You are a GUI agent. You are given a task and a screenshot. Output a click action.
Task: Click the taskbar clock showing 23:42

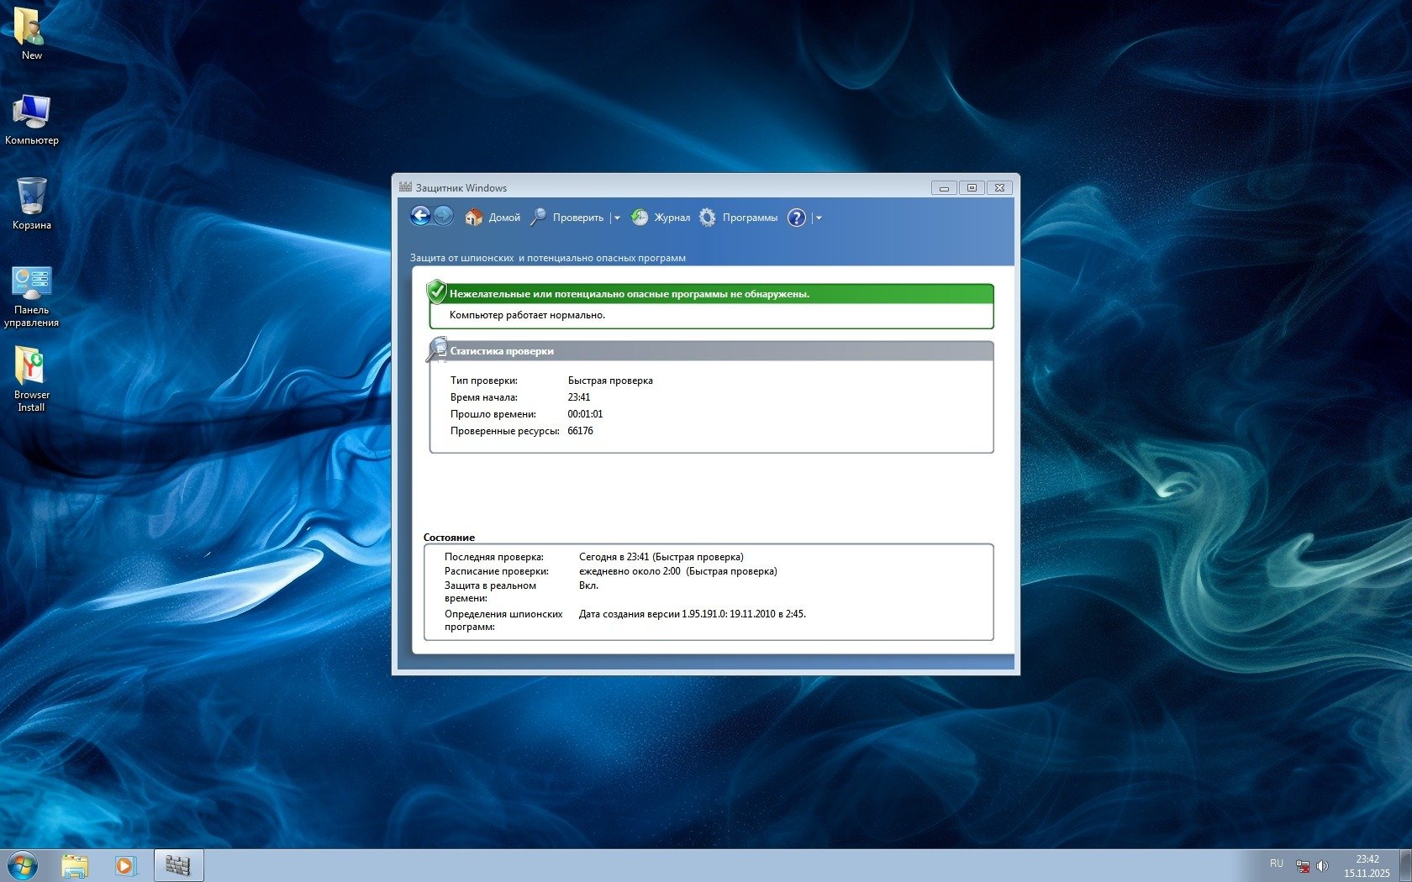tap(1367, 866)
